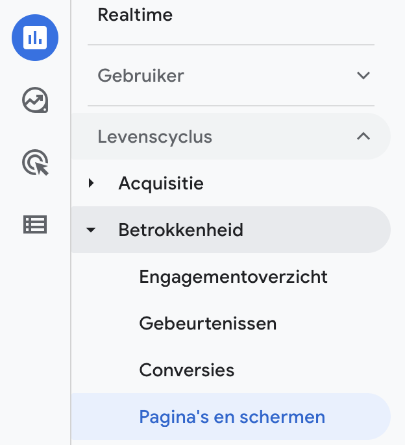Open Engagementoverzicht report
The width and height of the screenshot is (405, 445).
click(x=233, y=277)
